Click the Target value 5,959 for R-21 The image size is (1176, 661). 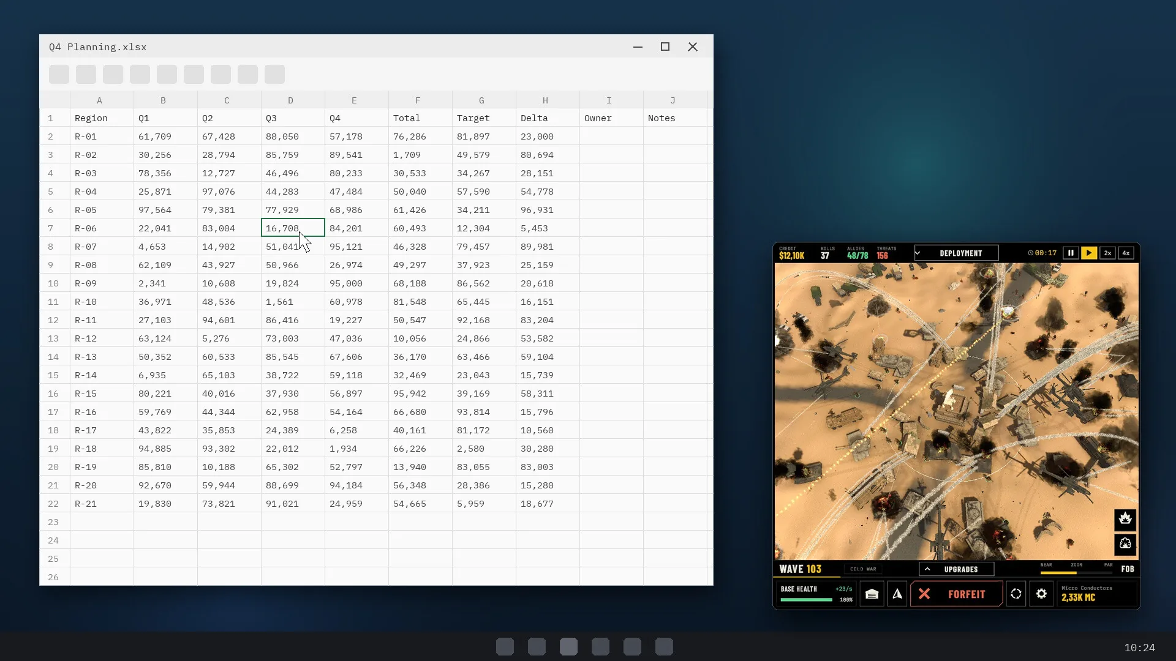click(x=484, y=504)
